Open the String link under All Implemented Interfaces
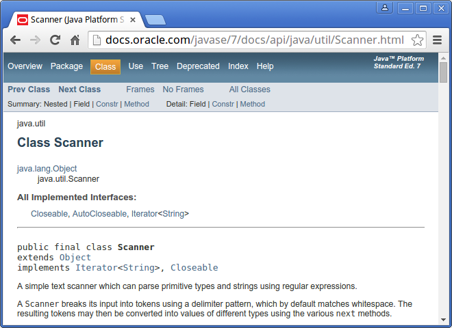452x328 pixels. click(x=173, y=214)
